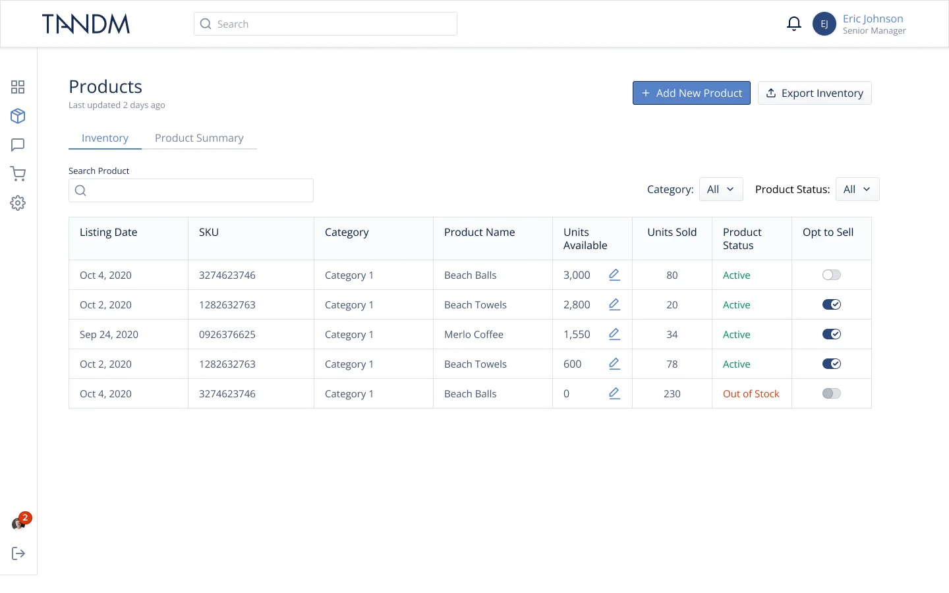The image size is (949, 593).
Task: Edit units for out-of-stock Beach Balls
Action: pyautogui.click(x=614, y=393)
